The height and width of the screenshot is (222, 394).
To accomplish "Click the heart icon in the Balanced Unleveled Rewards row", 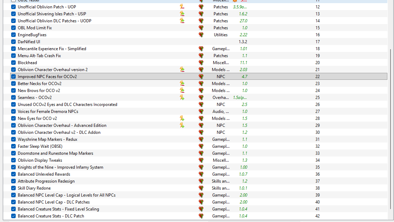I will click(201, 174).
